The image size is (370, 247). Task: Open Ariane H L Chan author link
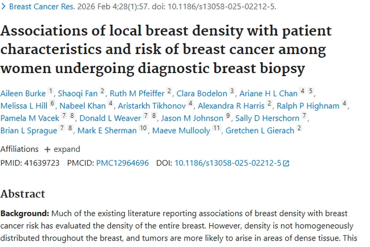(268, 93)
